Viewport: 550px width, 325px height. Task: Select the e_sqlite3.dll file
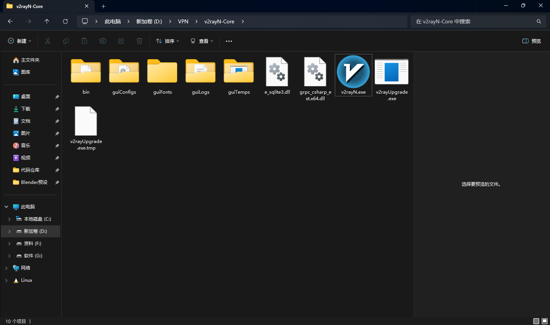pos(277,76)
